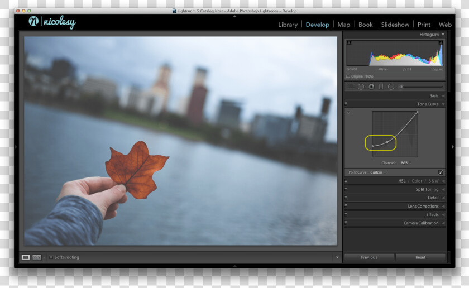
Task: Open the Channel RGB dropdown
Action: pyautogui.click(x=405, y=162)
